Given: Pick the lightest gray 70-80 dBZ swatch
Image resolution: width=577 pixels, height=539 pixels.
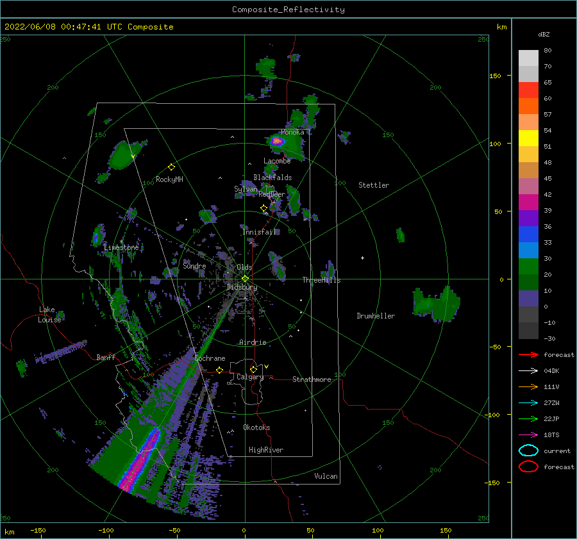Looking at the screenshot, I should 528,58.
